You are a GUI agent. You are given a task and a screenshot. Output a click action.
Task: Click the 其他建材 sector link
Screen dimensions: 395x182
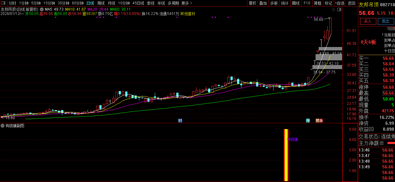(x=188, y=14)
